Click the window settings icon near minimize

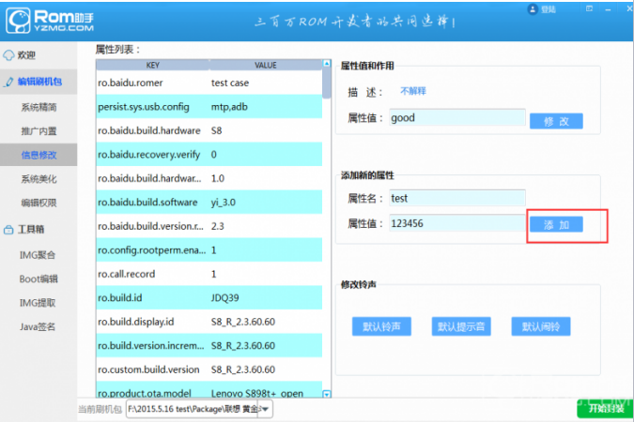pos(589,8)
